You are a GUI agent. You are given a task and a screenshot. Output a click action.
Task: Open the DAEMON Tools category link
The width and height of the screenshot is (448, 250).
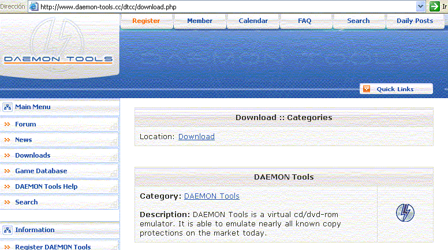(x=212, y=196)
